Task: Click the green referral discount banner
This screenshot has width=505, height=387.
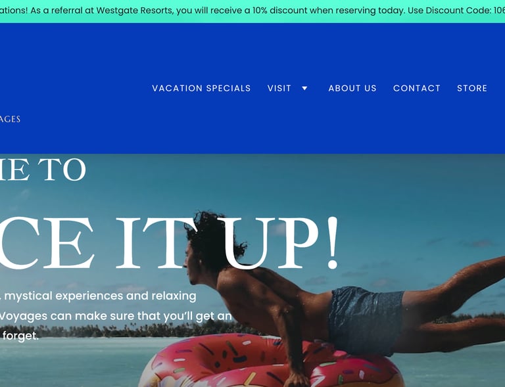Action: (252, 11)
